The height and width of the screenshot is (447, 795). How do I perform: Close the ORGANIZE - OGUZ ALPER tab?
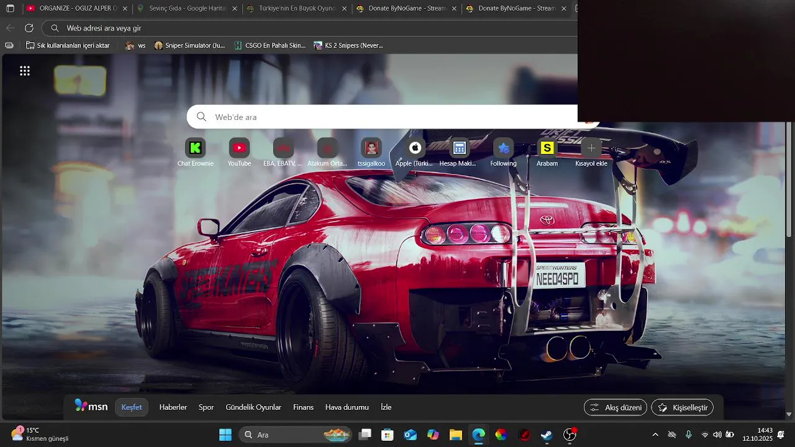(x=125, y=9)
